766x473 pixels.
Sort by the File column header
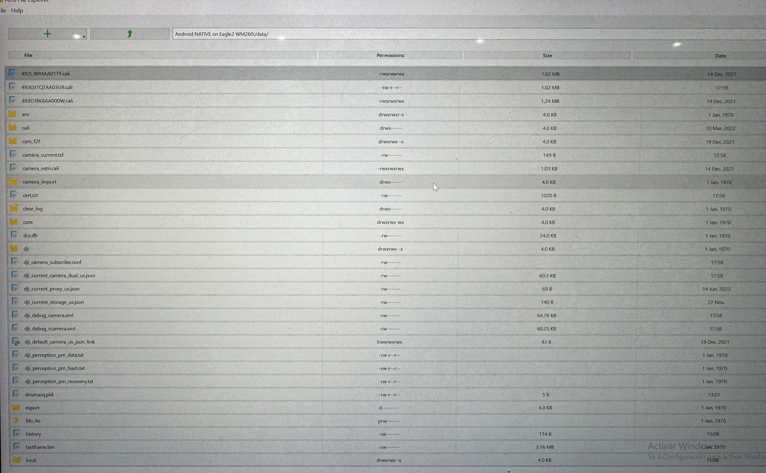point(29,55)
